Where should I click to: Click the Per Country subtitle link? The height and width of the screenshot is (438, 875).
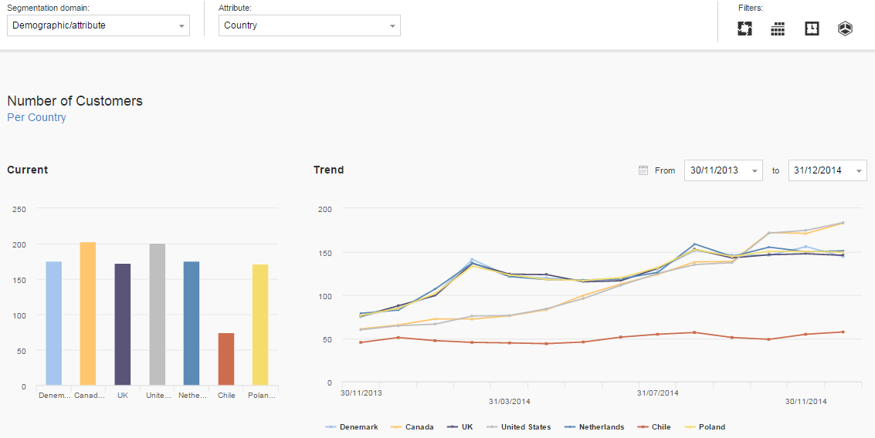(x=36, y=117)
